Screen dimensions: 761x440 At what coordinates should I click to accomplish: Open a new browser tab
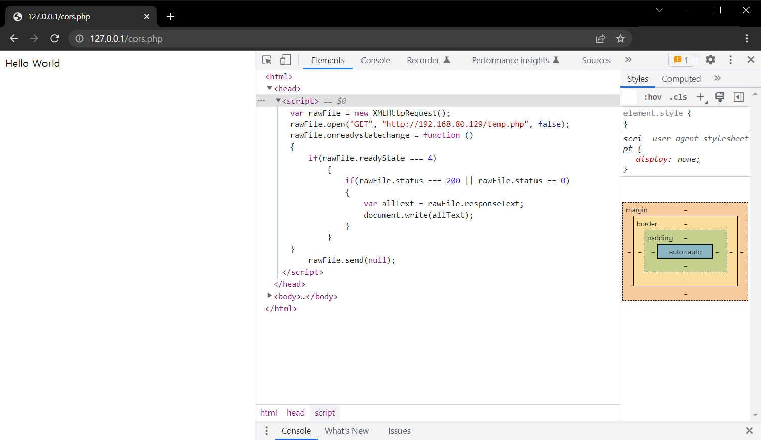click(x=170, y=17)
